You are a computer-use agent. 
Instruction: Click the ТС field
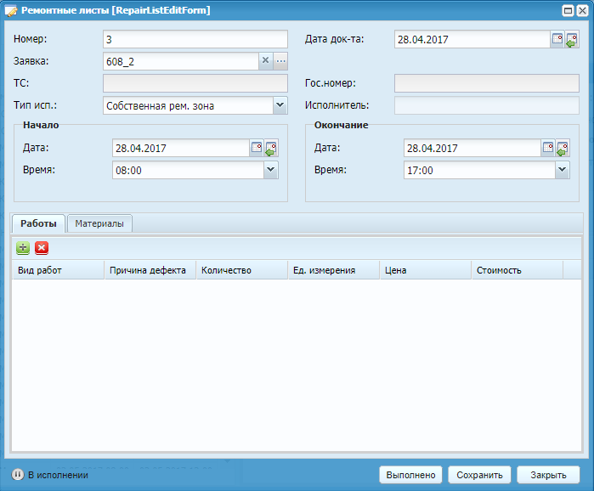click(195, 83)
